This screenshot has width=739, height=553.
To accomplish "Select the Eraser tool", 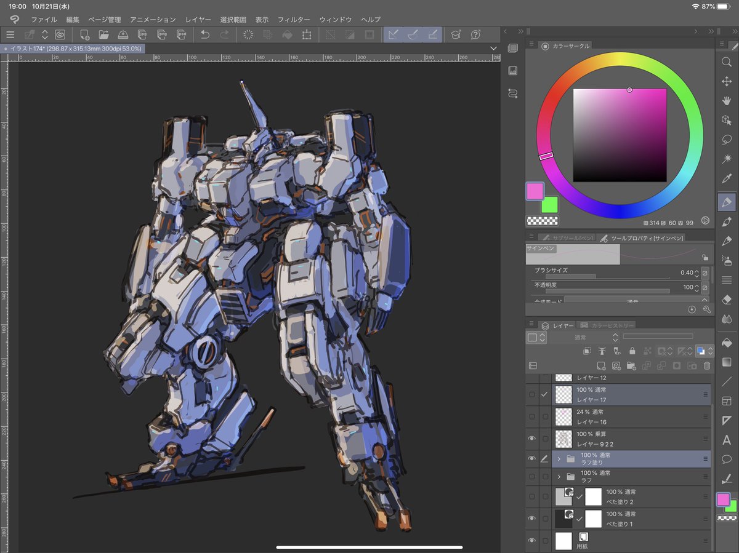I will pos(727,300).
